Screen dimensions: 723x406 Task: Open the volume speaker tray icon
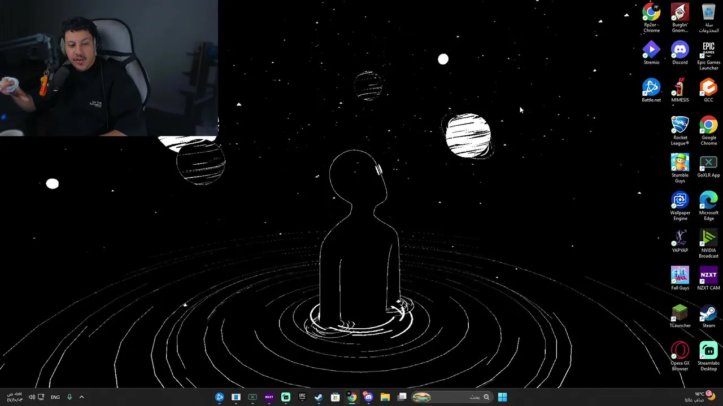pyautogui.click(x=32, y=397)
